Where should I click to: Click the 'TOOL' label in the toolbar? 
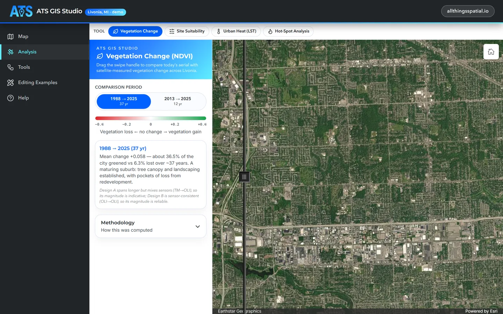99,31
